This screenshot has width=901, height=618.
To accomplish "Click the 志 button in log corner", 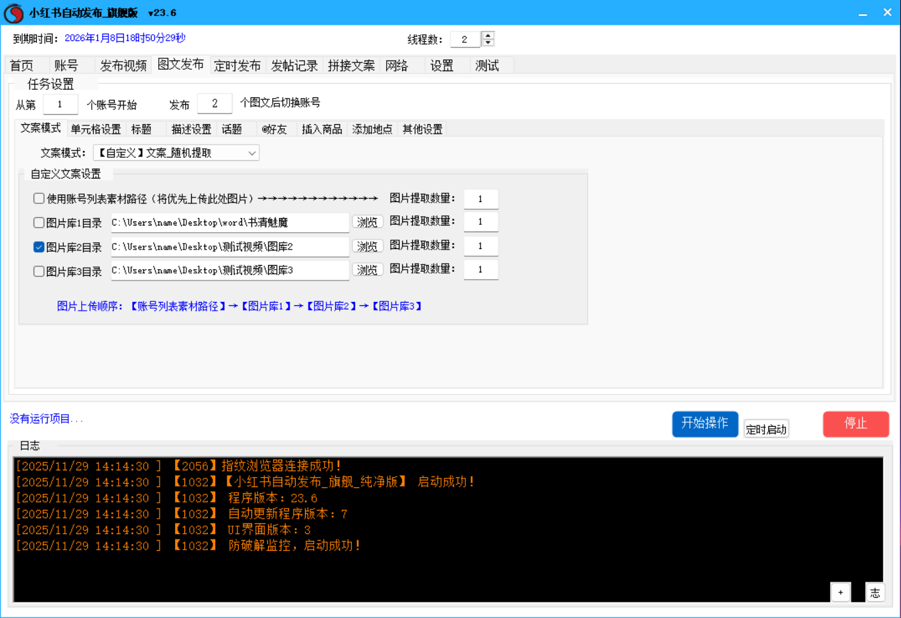I will click(x=875, y=592).
